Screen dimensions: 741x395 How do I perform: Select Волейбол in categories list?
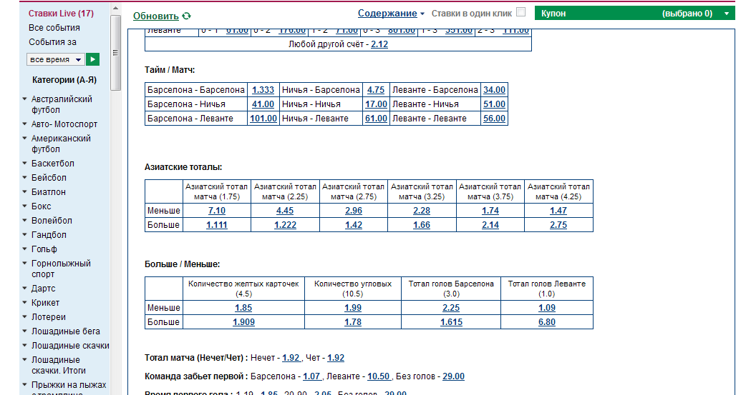click(x=52, y=220)
